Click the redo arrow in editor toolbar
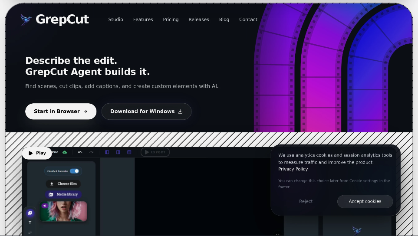The width and height of the screenshot is (418, 236). point(92,152)
